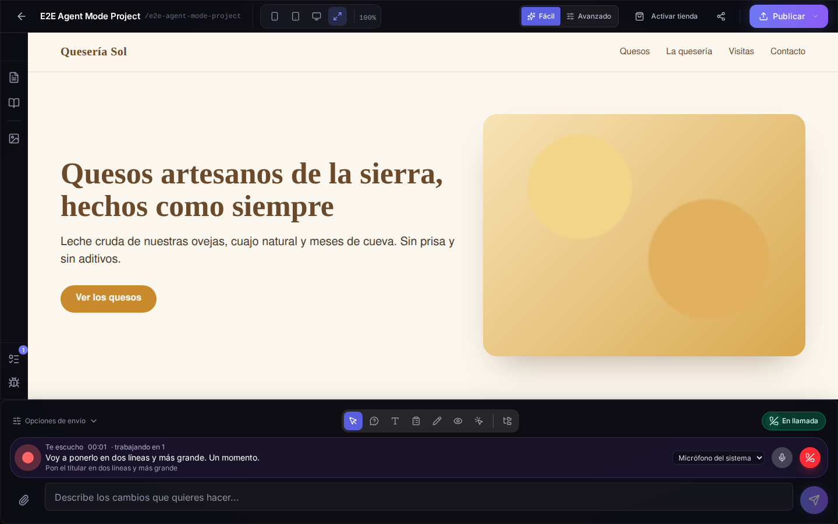
Task: Open the image media icon in sidebar
Action: pos(14,139)
